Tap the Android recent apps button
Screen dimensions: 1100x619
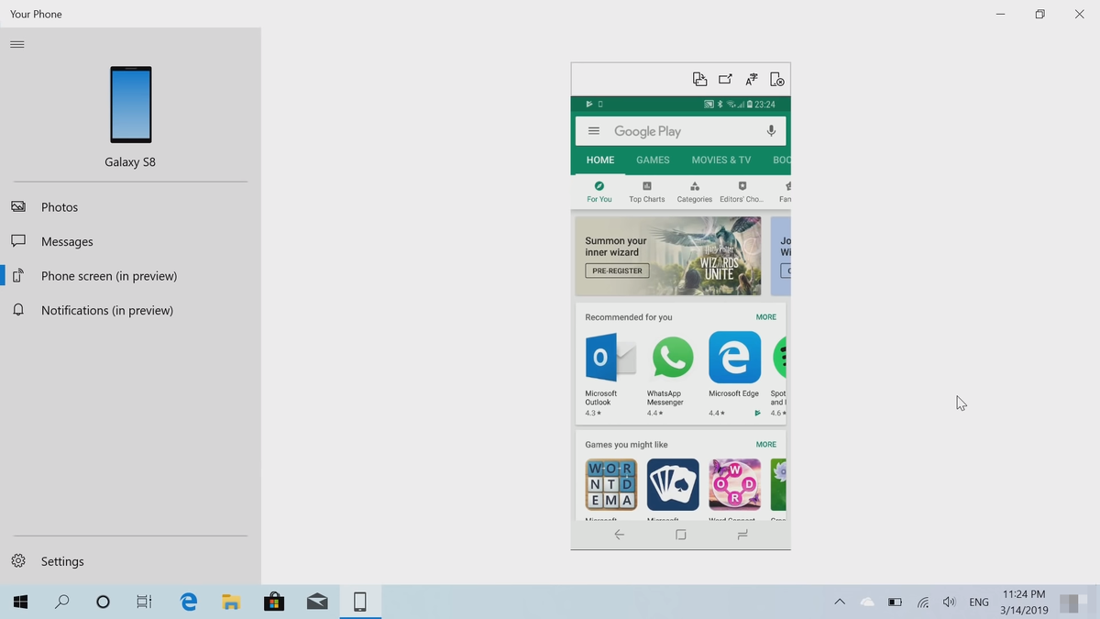point(742,535)
